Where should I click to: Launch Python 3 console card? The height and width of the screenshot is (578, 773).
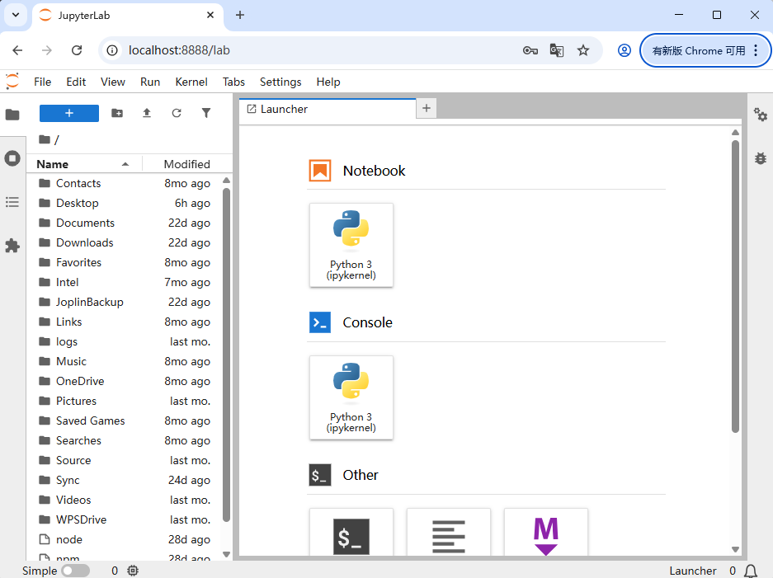click(351, 397)
